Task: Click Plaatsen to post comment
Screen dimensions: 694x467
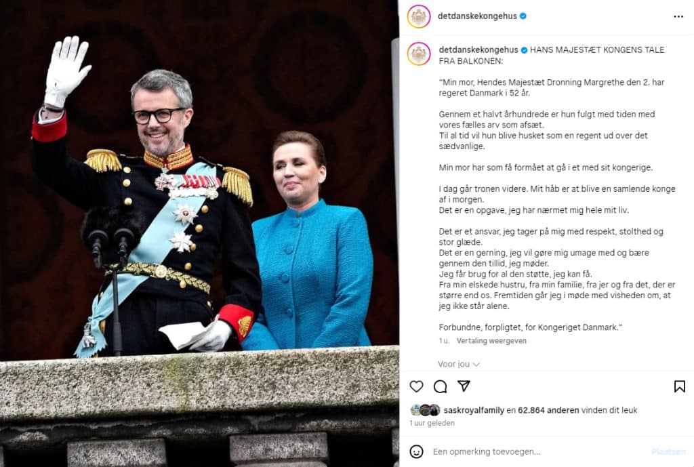Action: (668, 451)
